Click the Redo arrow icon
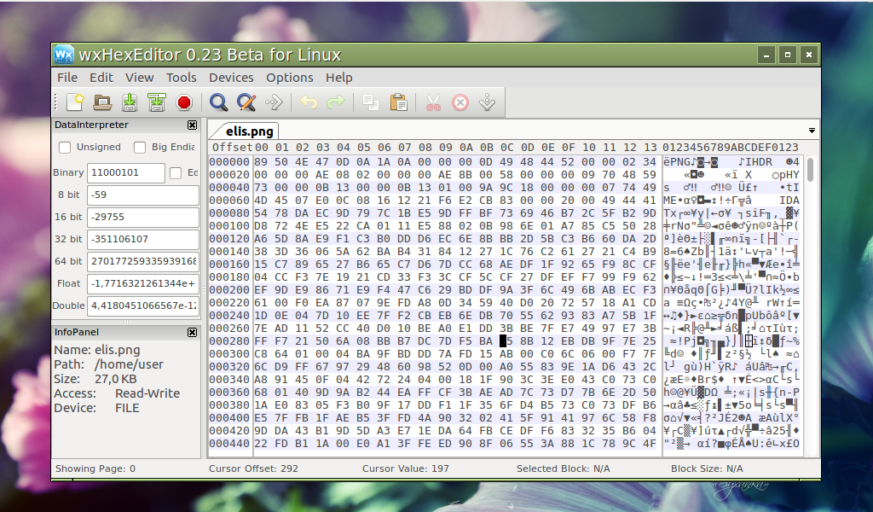The width and height of the screenshot is (873, 512). (x=336, y=102)
